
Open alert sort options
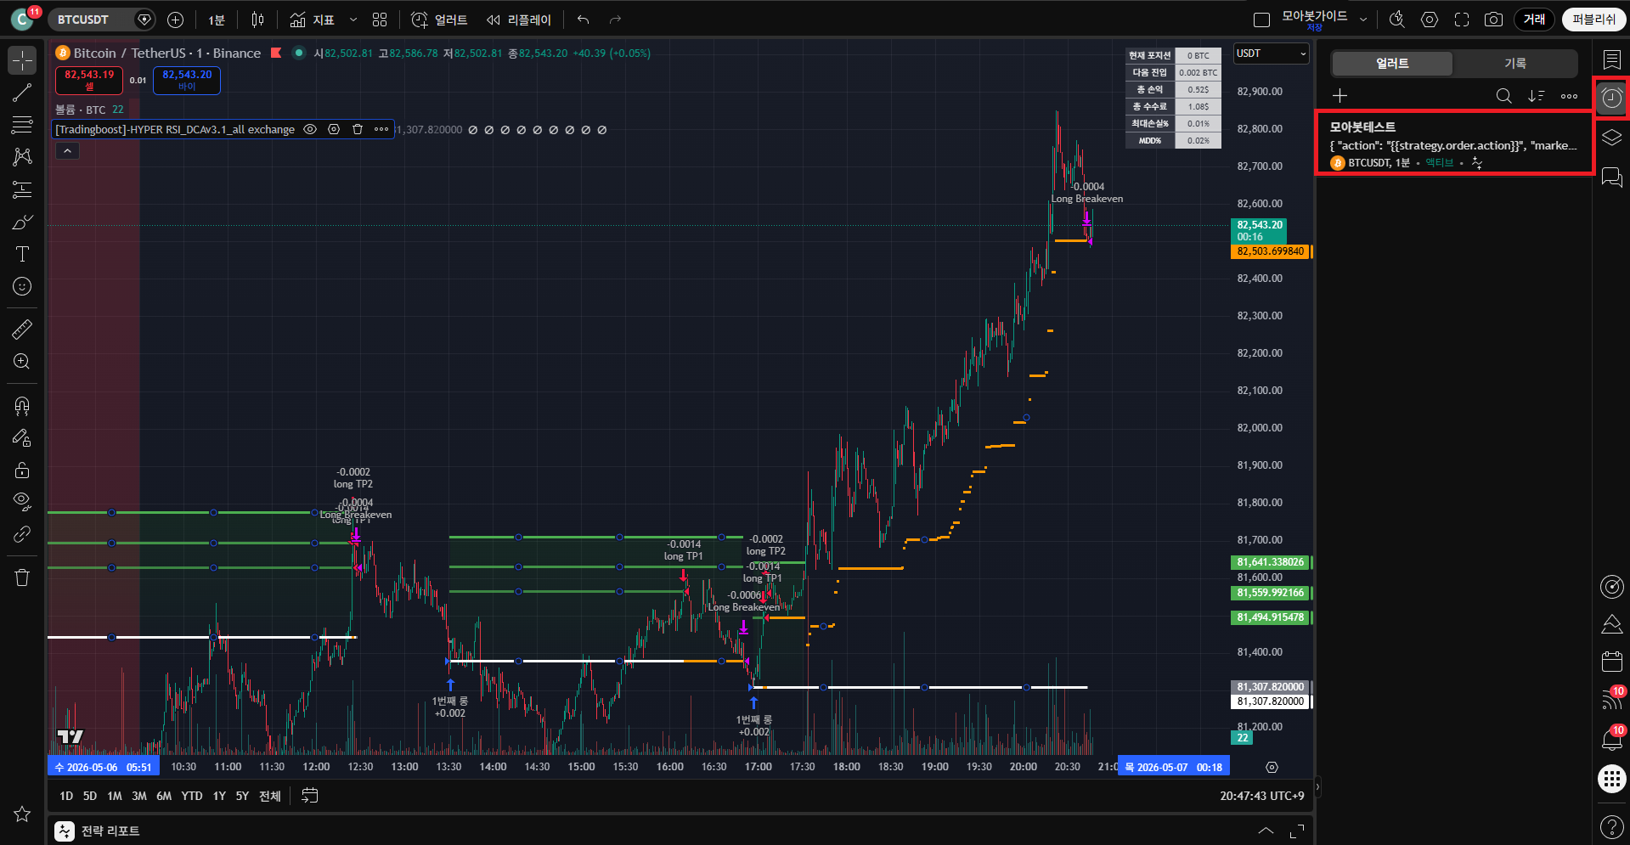(x=1537, y=96)
